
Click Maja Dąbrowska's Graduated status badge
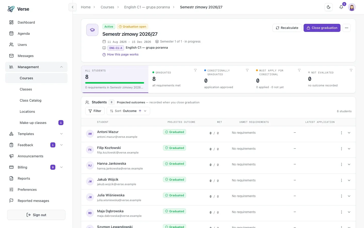(174, 211)
